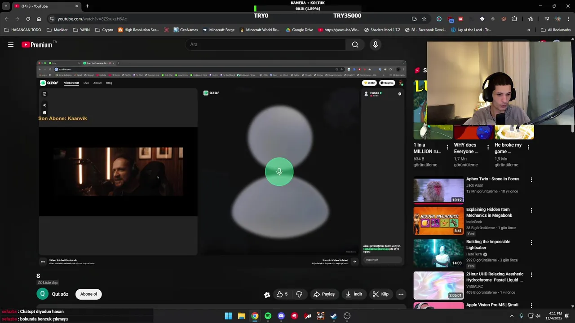
Task: Open the YAYIN bookmark folder
Action: (81, 30)
